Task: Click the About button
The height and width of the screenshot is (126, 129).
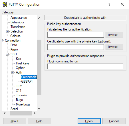Action: tap(15, 121)
